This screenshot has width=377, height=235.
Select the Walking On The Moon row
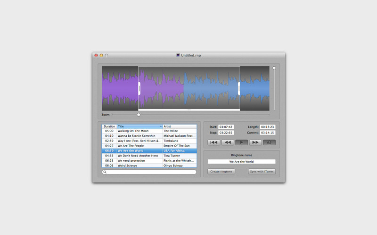click(x=149, y=131)
